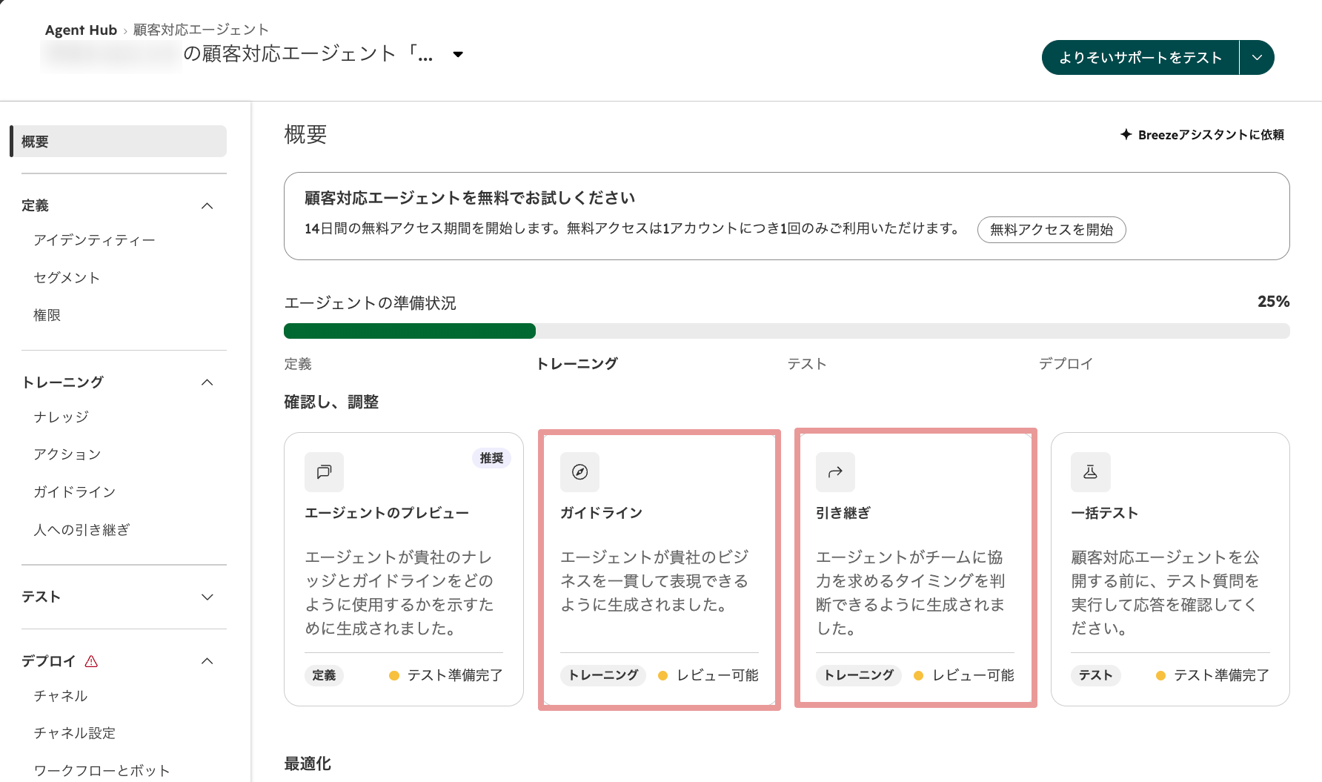Open the agent name dropdown caret in header
This screenshot has width=1322, height=782.
click(458, 54)
